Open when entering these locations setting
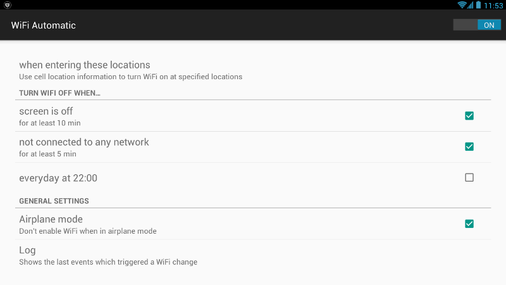 click(x=253, y=70)
